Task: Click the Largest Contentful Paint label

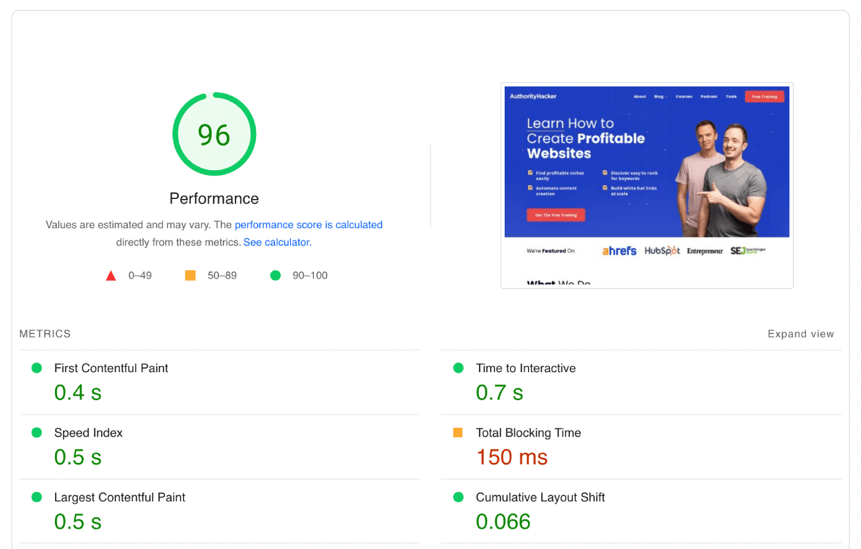Action: 120,497
